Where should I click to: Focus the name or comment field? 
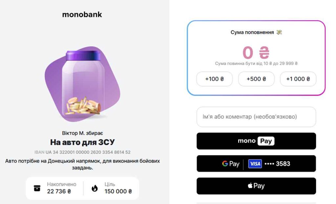(x=256, y=117)
